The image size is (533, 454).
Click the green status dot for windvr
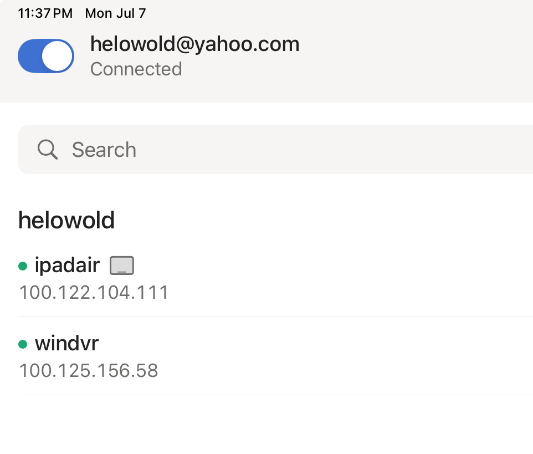click(23, 345)
